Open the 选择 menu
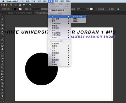Image resolution: width=126 pixels, height=103 pixels. pyautogui.click(x=45, y=1)
